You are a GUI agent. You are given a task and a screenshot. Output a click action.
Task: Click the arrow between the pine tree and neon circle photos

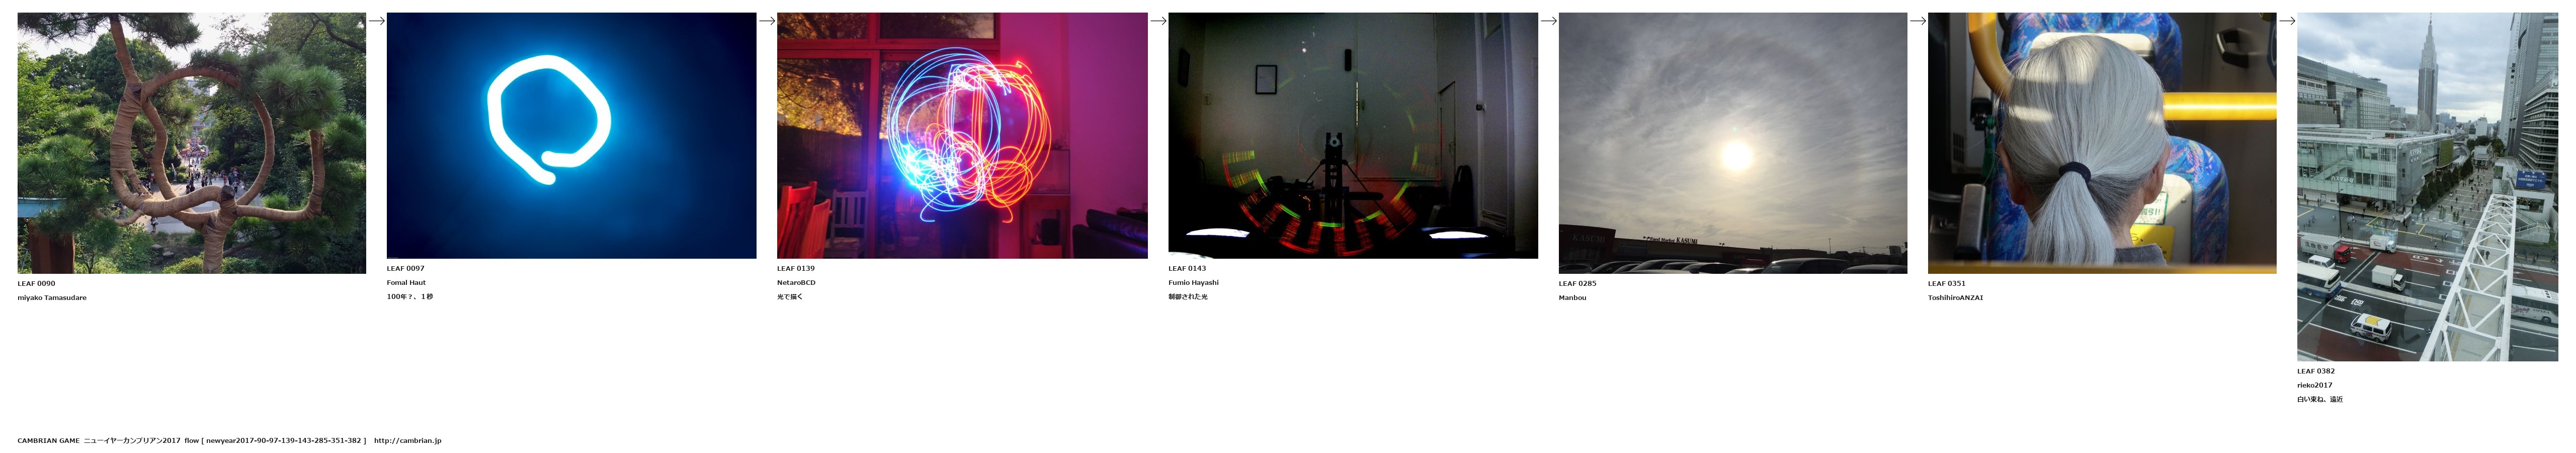click(x=376, y=21)
